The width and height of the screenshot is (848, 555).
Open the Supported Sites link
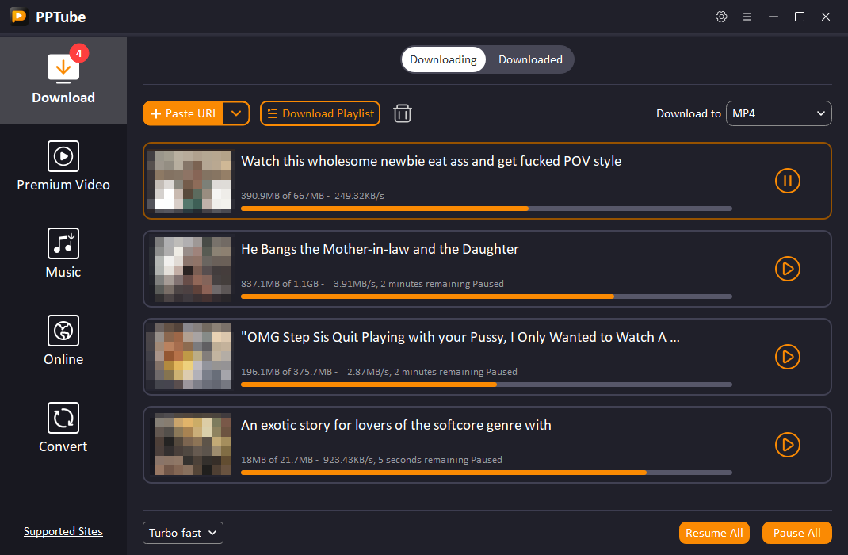63,530
